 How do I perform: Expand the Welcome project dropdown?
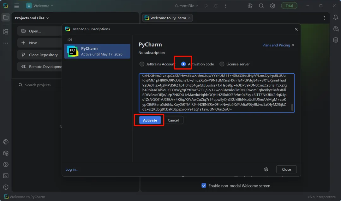[39, 6]
